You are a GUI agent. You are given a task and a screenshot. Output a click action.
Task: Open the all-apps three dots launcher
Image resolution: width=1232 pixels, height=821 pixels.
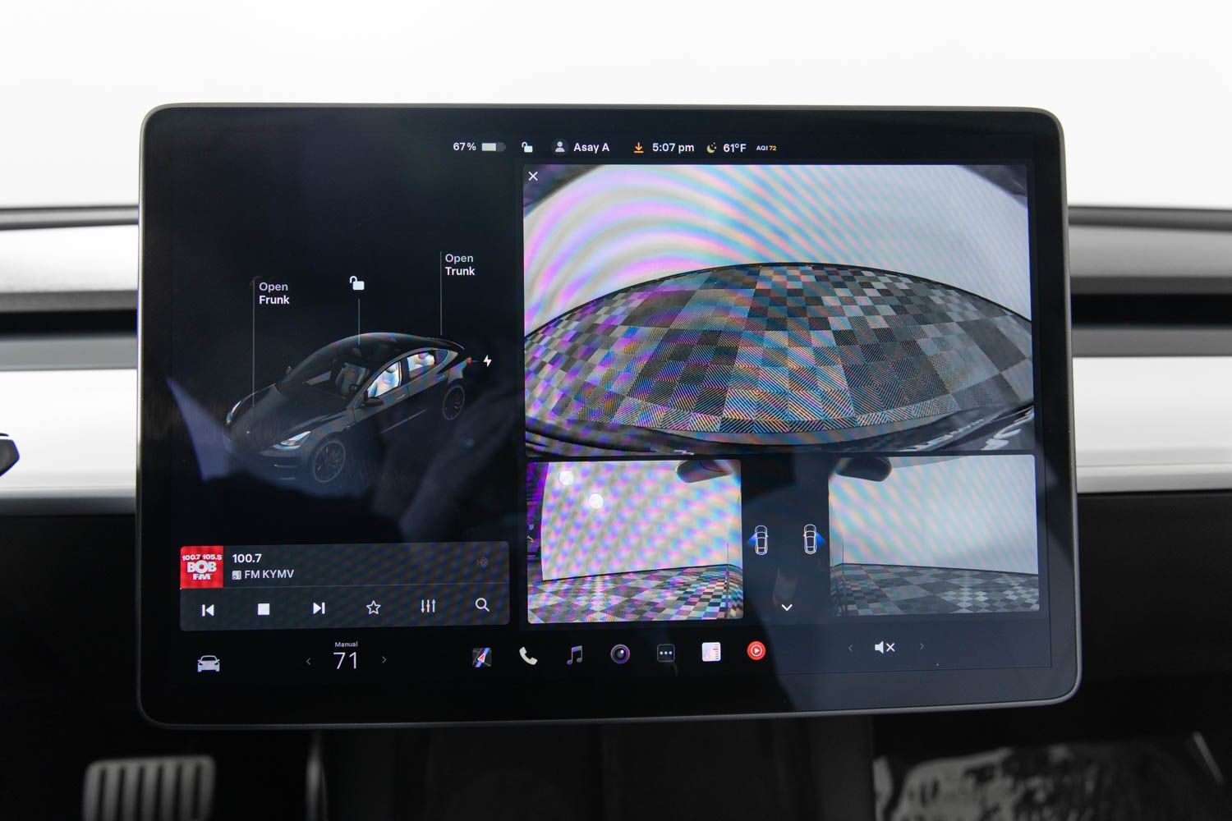coord(666,654)
